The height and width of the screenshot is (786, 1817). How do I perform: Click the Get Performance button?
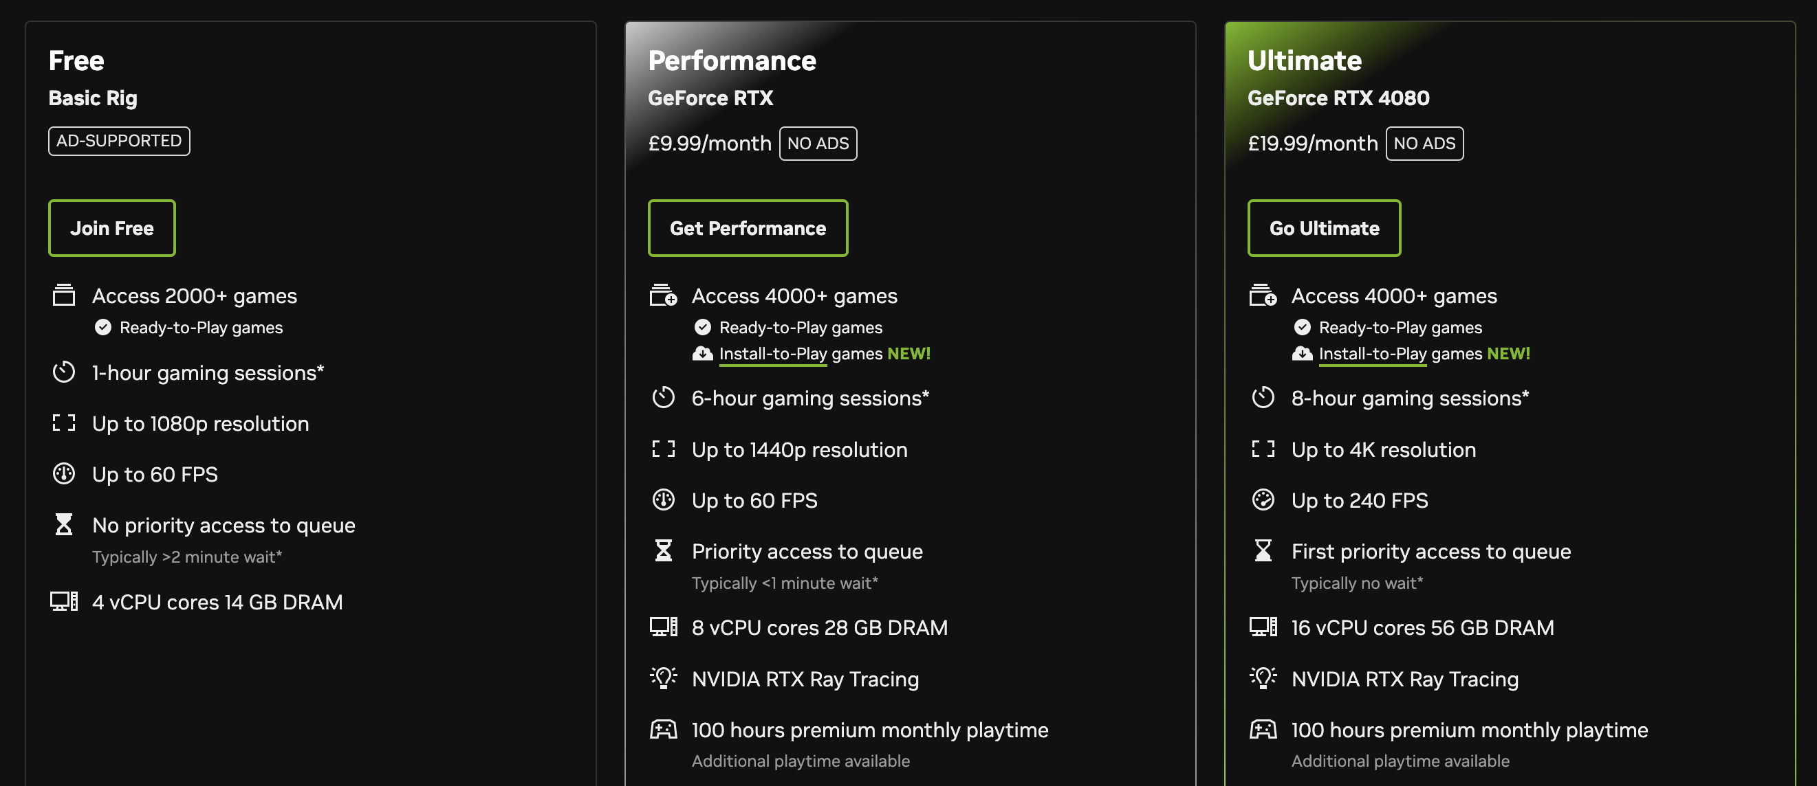click(x=747, y=228)
